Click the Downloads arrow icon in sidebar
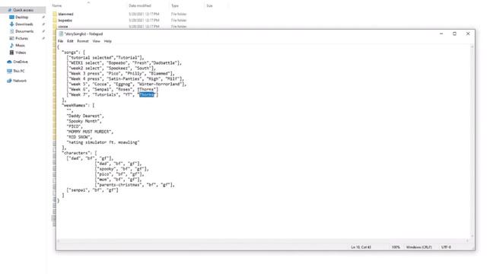The width and height of the screenshot is (487, 274). coord(11,24)
